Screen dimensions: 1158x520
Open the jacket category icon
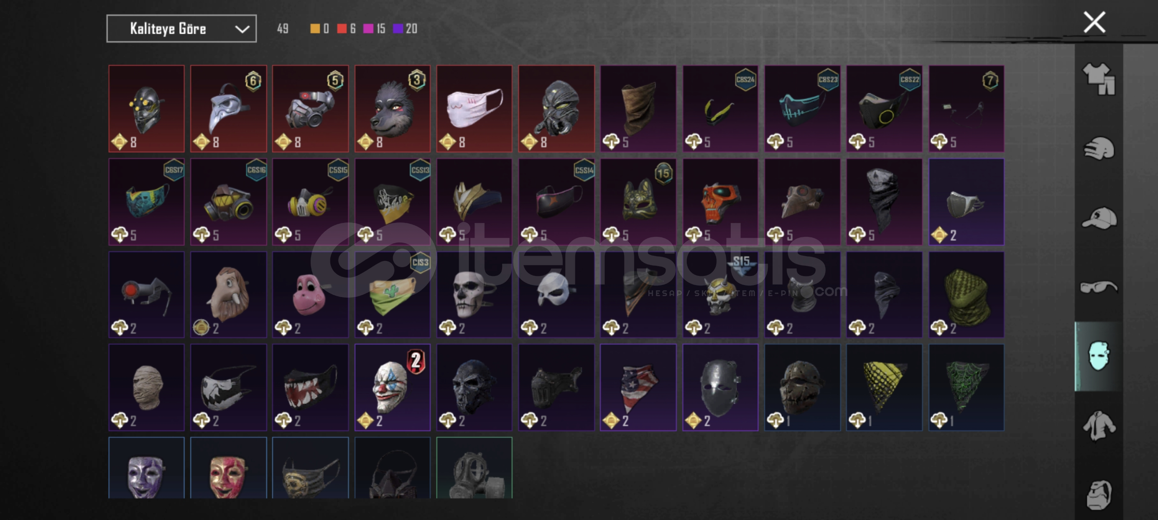pyautogui.click(x=1099, y=426)
